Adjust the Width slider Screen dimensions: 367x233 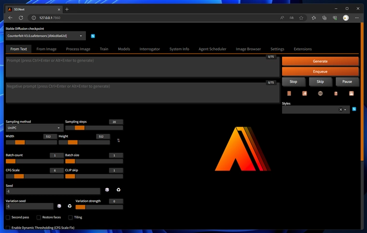pyautogui.click(x=31, y=142)
